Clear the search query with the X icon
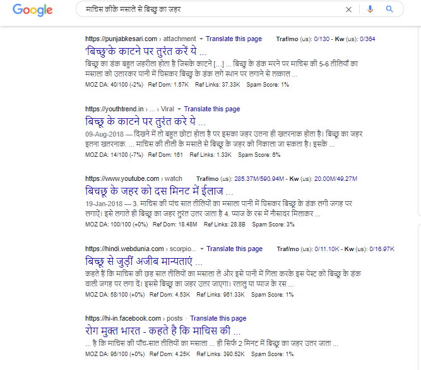Screen dimensions: 421x370 [348, 9]
